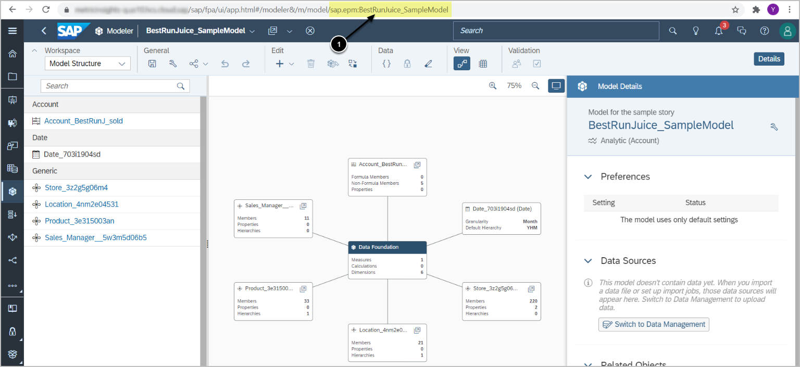800x367 pixels.
Task: Delete selected item with trash icon
Action: (311, 64)
